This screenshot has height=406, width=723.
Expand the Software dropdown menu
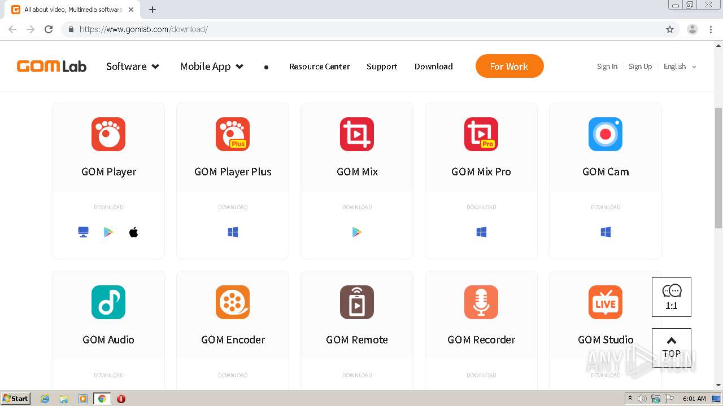pyautogui.click(x=133, y=67)
